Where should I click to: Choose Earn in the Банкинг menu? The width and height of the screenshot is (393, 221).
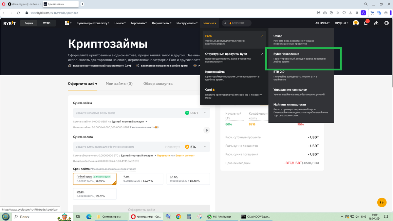pos(234,40)
